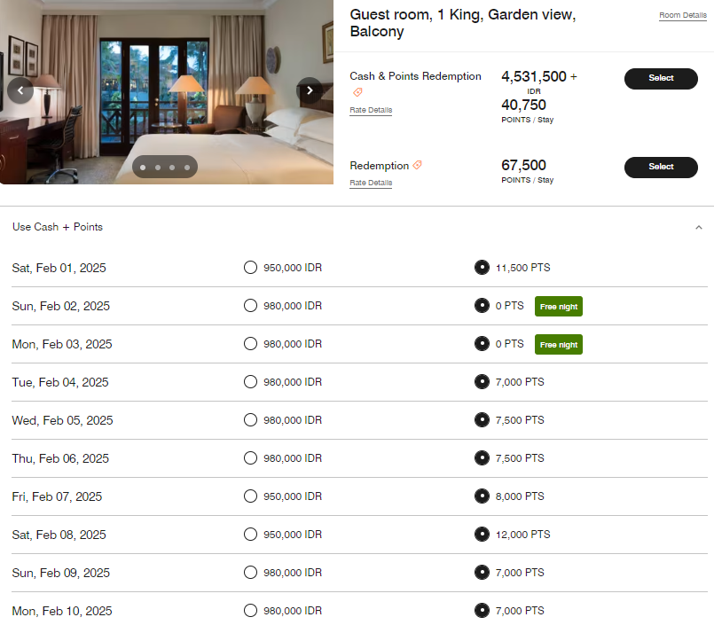Screen dimensions: 714x625
Task: Choose 11,500 PTS for Sat, Feb 01
Action: pos(482,267)
